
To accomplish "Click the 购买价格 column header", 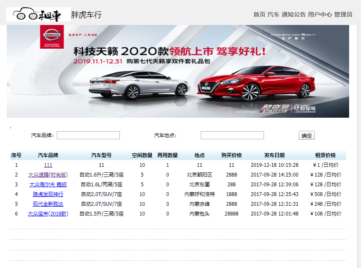I will (x=232, y=155).
